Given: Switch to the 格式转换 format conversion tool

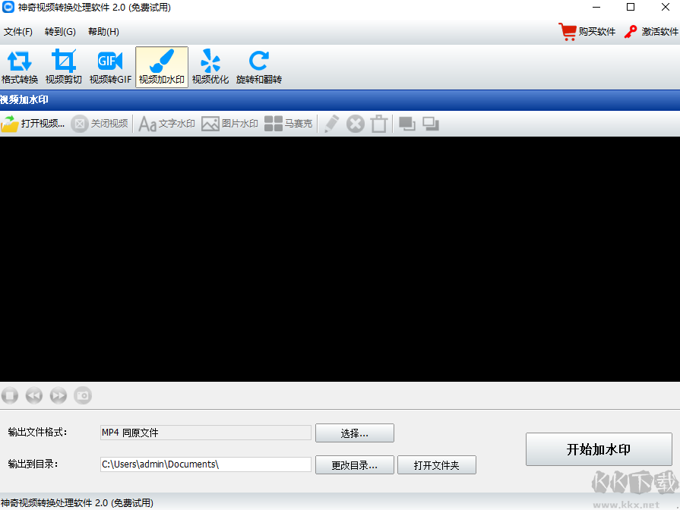Looking at the screenshot, I should click(20, 67).
